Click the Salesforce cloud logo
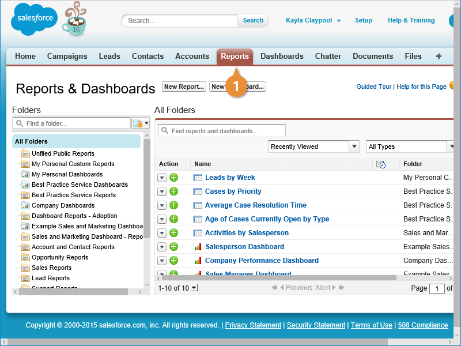The image size is (461, 346). tap(35, 19)
